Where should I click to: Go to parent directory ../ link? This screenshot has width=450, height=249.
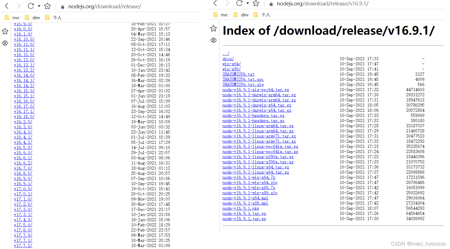[226, 54]
